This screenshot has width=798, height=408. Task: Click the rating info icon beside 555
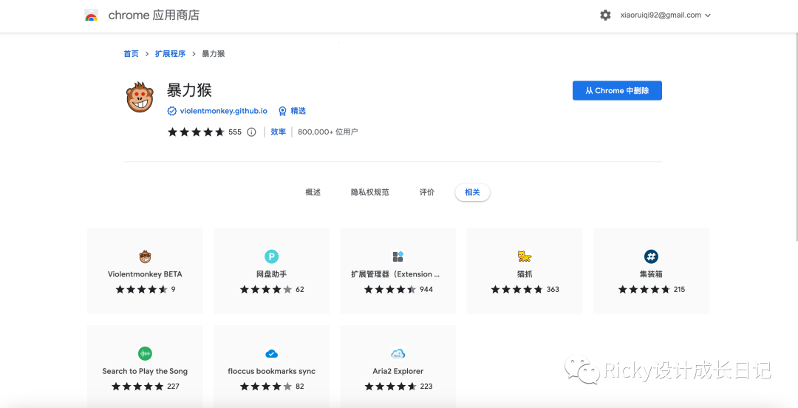coord(251,132)
